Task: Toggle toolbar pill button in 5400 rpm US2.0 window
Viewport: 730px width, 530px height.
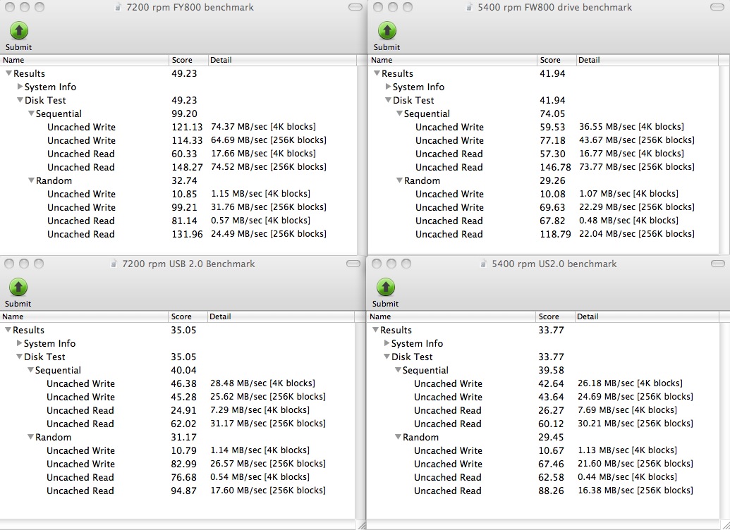Action: click(718, 264)
